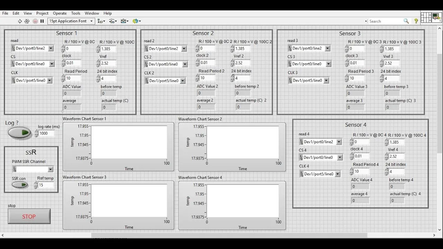Click the before temp 4 indicator

pyautogui.click(x=396, y=187)
